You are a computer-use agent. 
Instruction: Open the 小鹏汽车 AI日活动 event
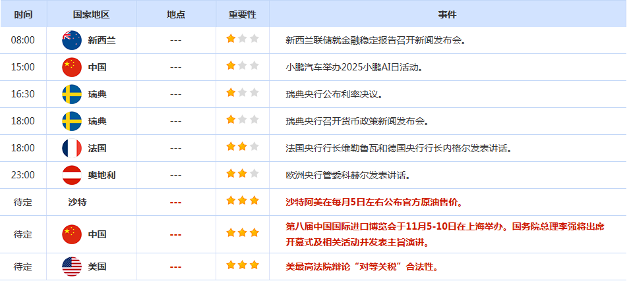[354, 67]
